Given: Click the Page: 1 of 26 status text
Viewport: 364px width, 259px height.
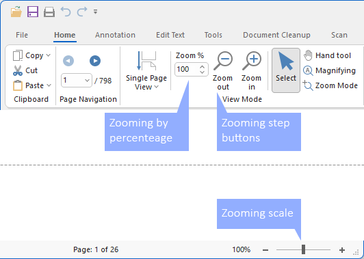Looking at the screenshot, I should (x=96, y=249).
